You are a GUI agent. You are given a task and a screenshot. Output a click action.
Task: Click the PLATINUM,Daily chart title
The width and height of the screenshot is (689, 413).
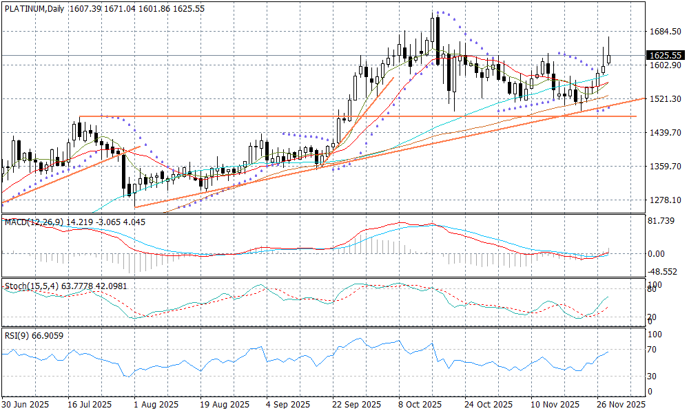tap(34, 8)
